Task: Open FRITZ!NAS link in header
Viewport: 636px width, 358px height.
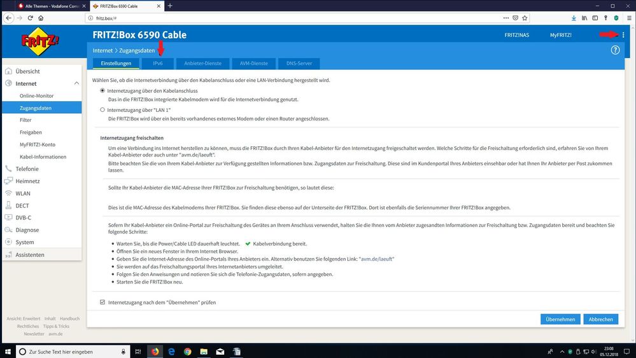Action: 517,35
